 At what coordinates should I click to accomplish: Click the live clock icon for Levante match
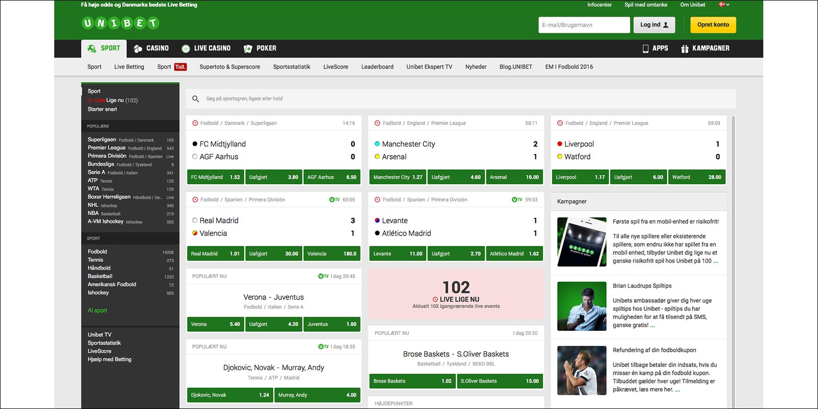[x=377, y=200]
